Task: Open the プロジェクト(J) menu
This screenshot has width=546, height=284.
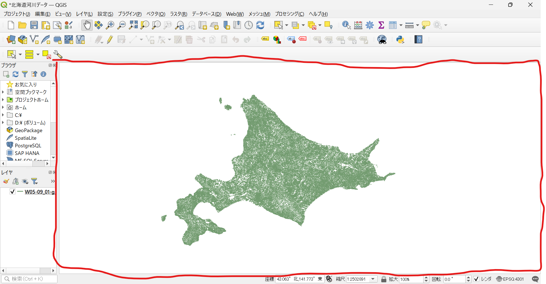Action: (17, 14)
